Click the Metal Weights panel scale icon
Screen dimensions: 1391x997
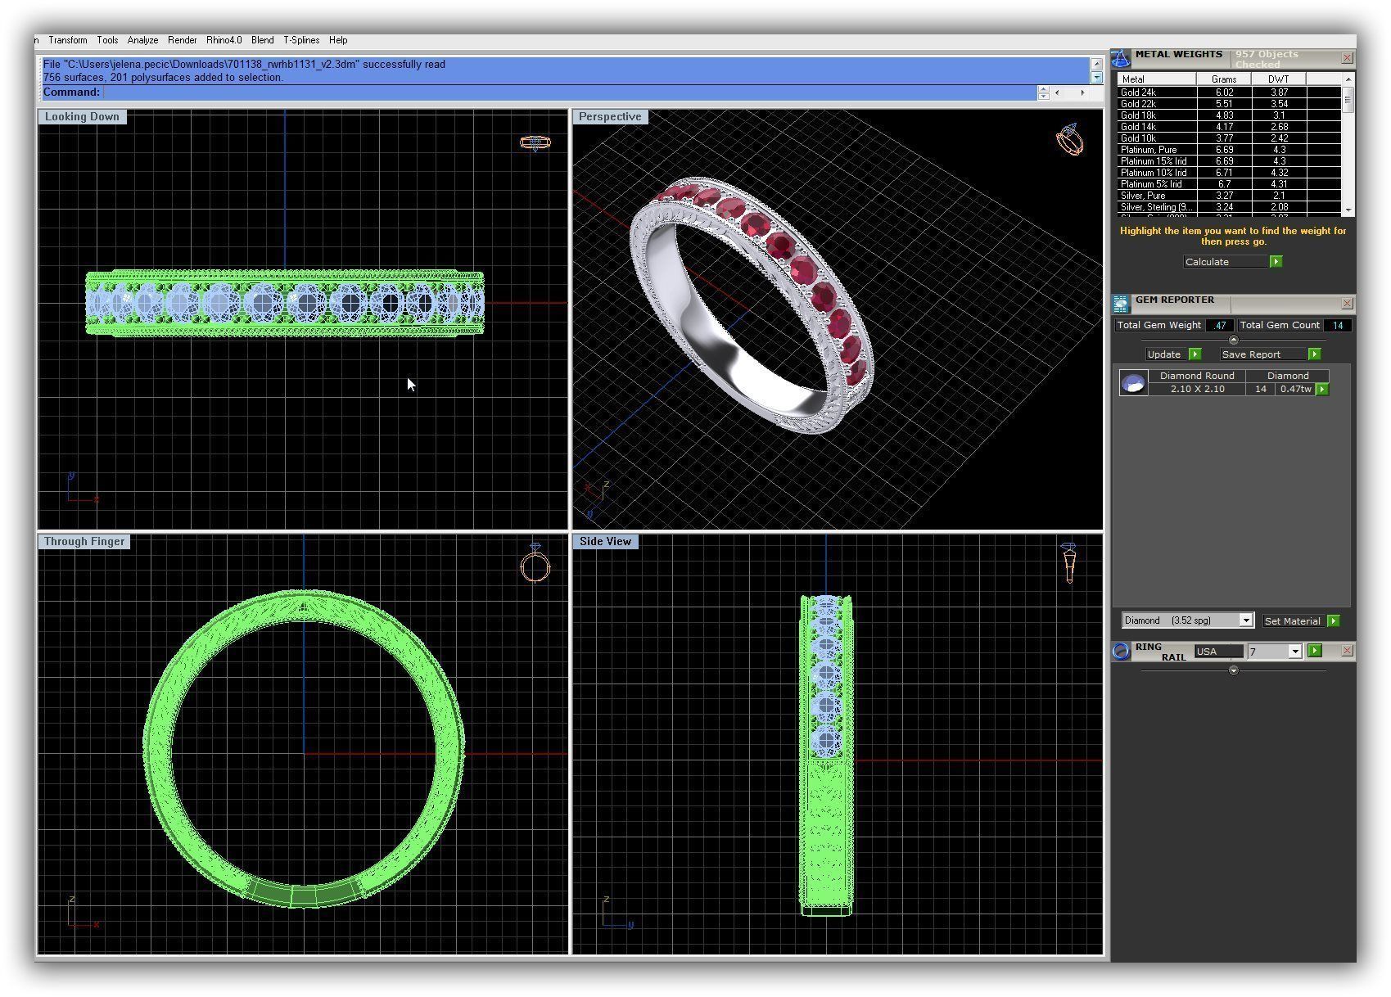click(1121, 59)
